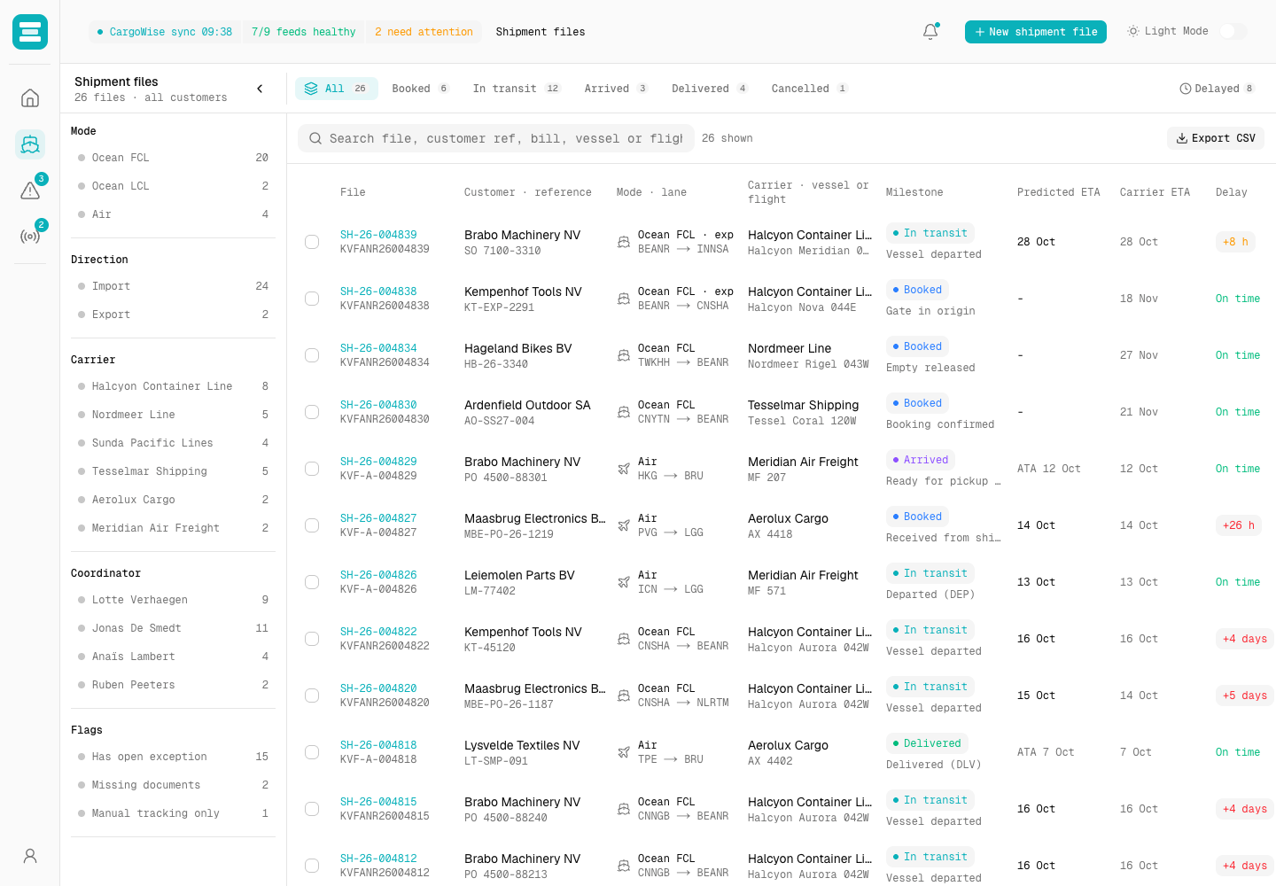Open shipment file SH-26-004830
1276x886 pixels.
378,405
